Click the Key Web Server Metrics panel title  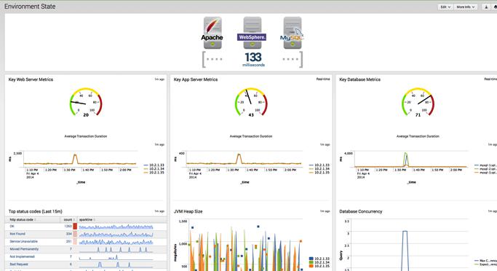(x=31, y=79)
